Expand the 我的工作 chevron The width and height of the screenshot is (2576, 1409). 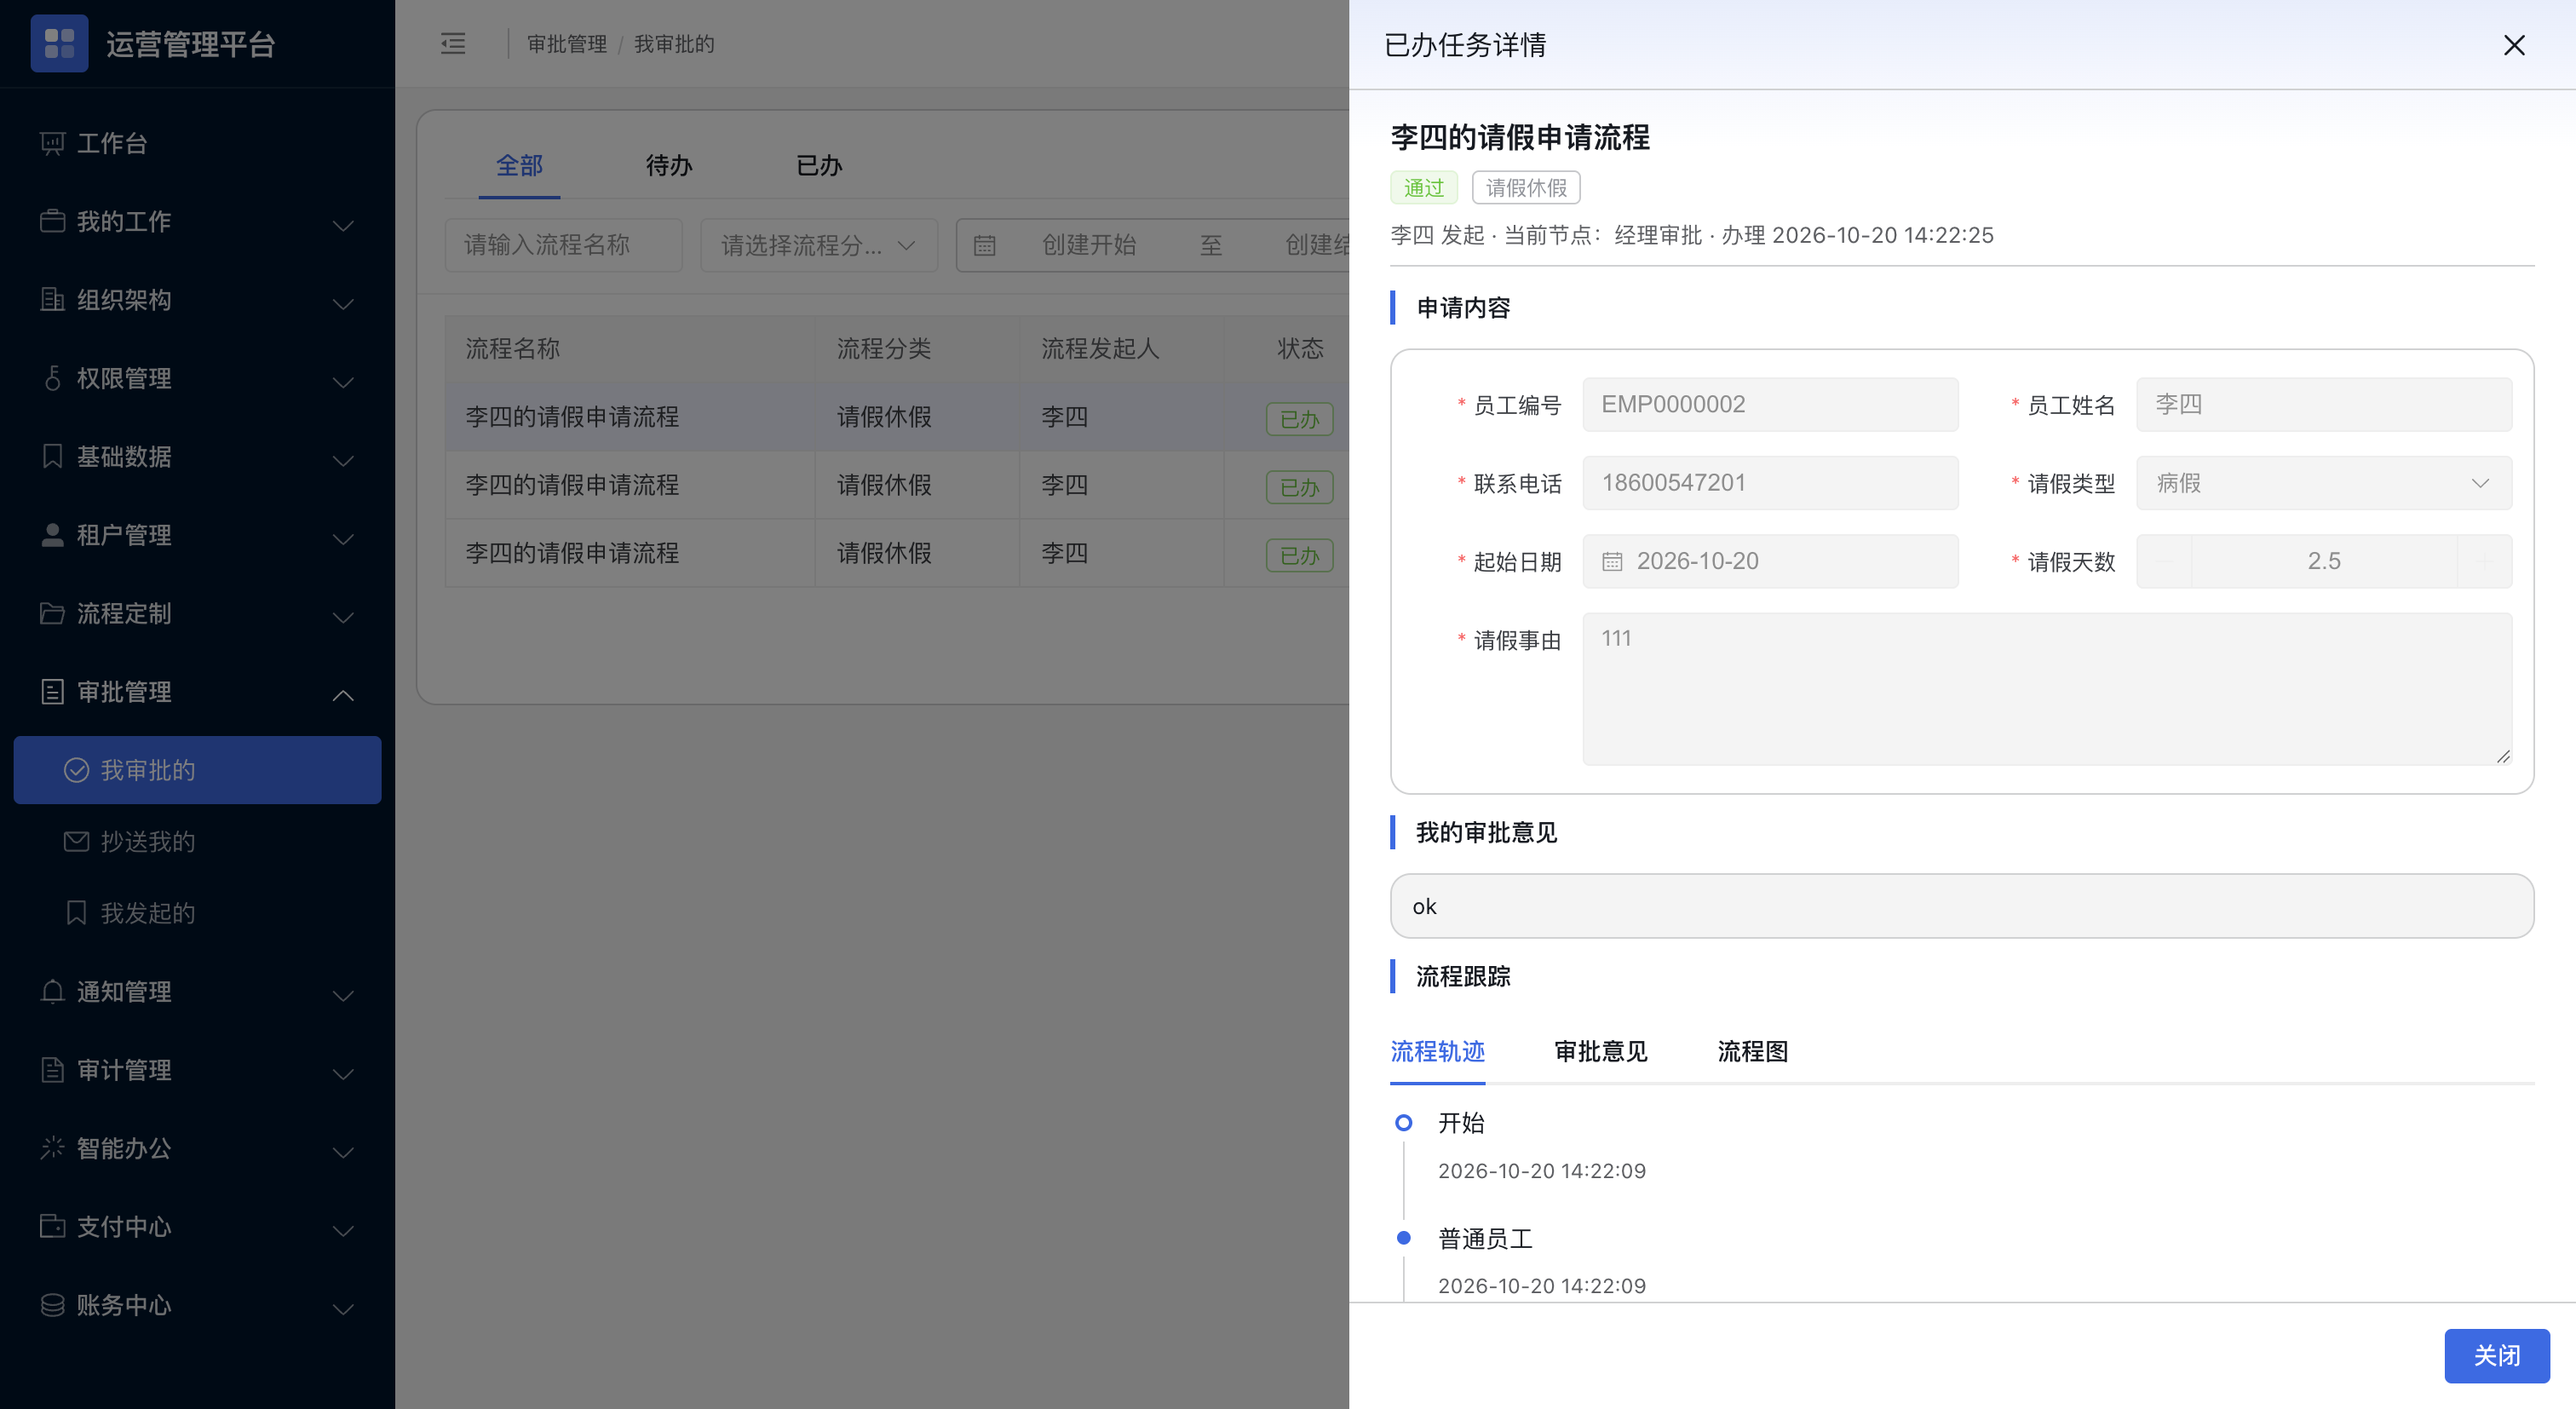343,224
